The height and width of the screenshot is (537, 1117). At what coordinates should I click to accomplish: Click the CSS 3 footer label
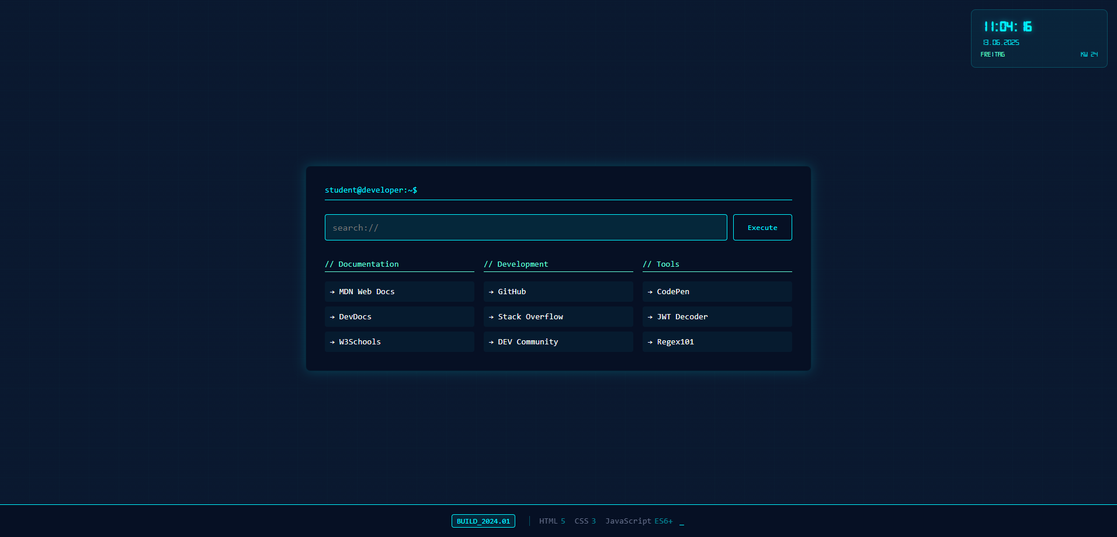pos(585,521)
